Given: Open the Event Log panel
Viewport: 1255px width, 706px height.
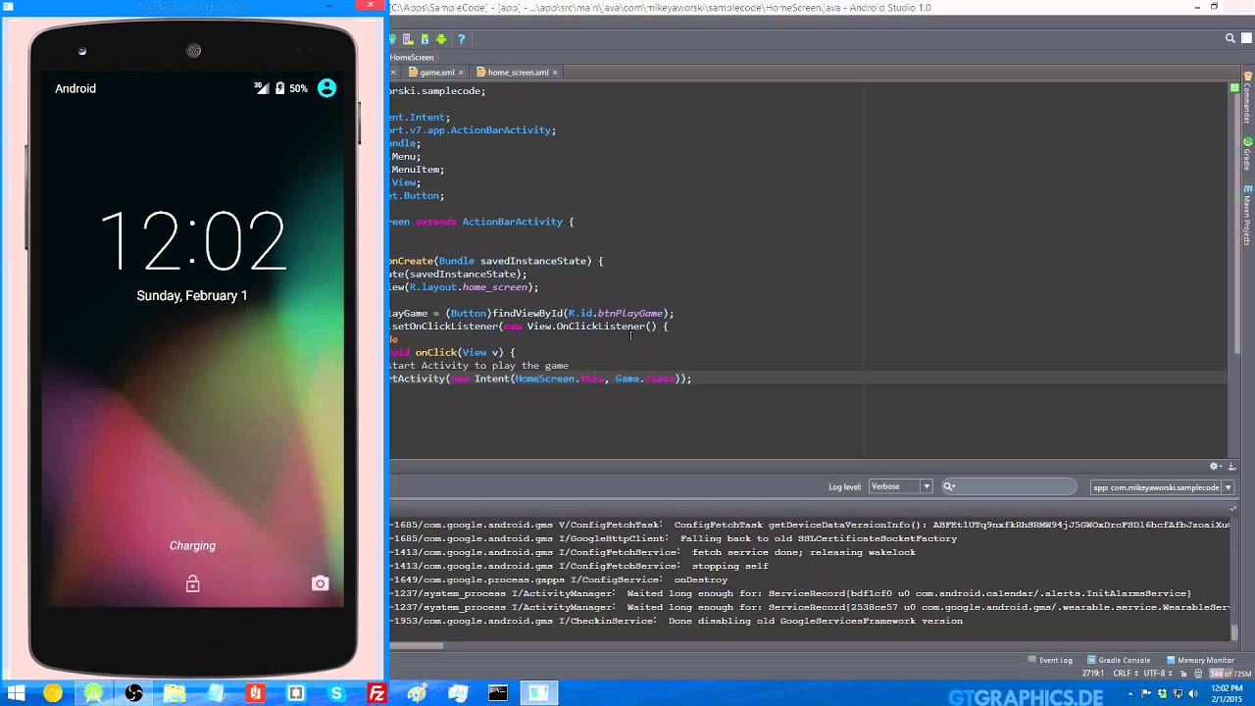Looking at the screenshot, I should pyautogui.click(x=1049, y=660).
